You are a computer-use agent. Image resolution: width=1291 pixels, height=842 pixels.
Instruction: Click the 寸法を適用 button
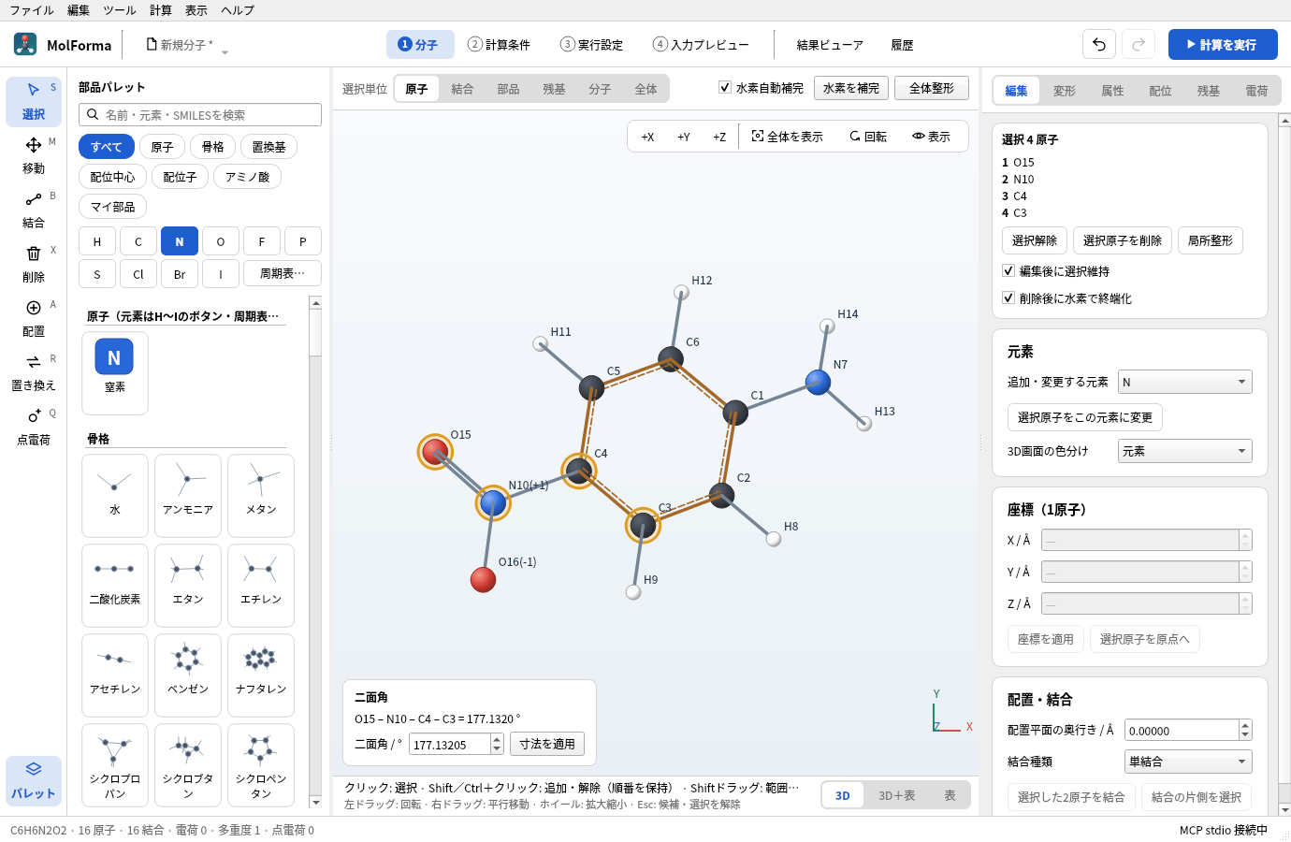(547, 744)
